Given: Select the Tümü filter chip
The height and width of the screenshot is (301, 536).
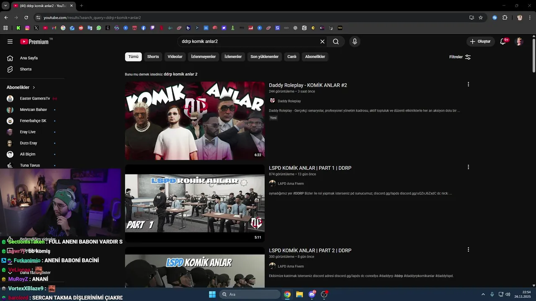Looking at the screenshot, I should tap(133, 57).
